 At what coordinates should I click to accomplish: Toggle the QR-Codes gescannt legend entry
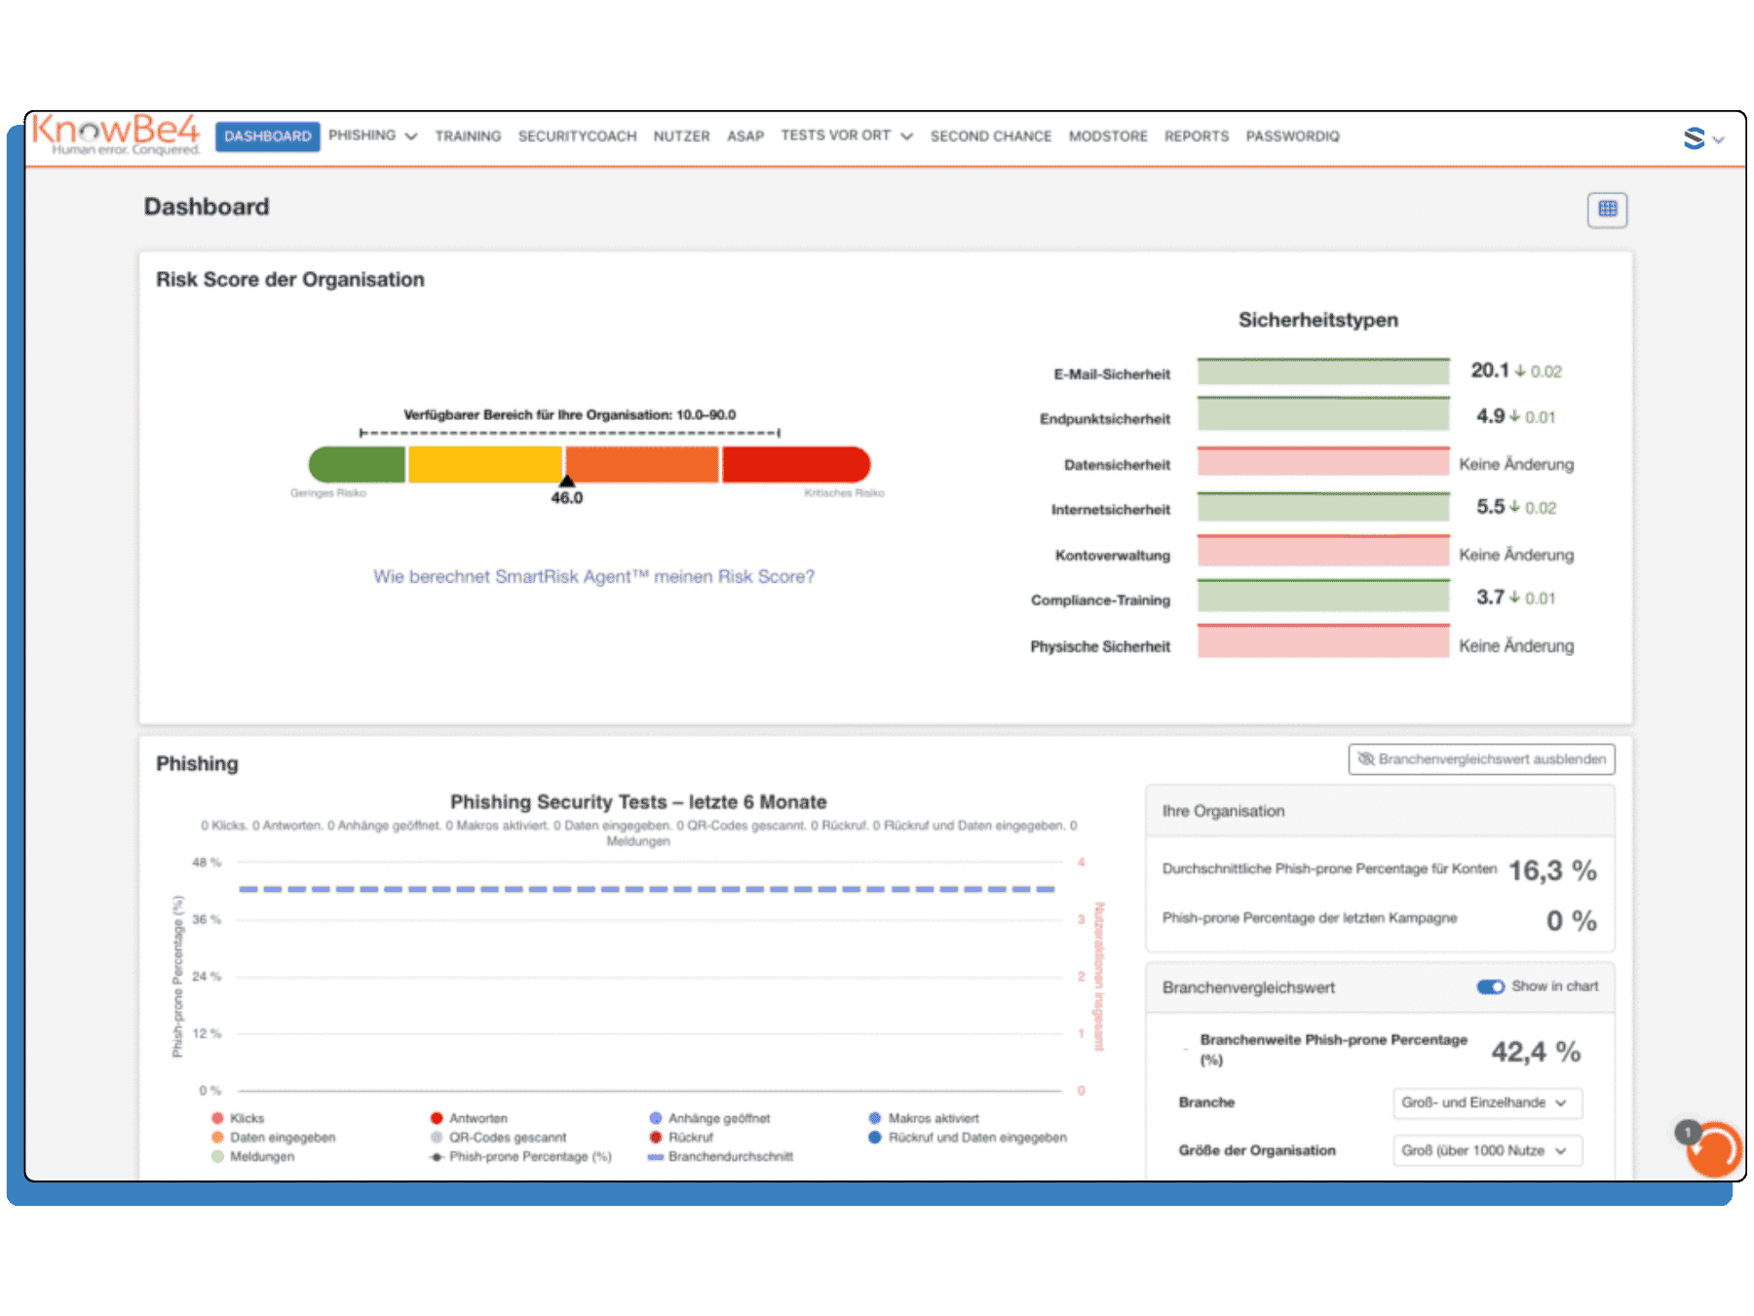[x=498, y=1138]
